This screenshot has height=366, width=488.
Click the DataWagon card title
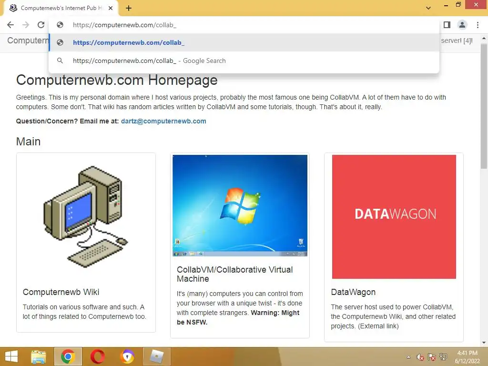tap(353, 292)
